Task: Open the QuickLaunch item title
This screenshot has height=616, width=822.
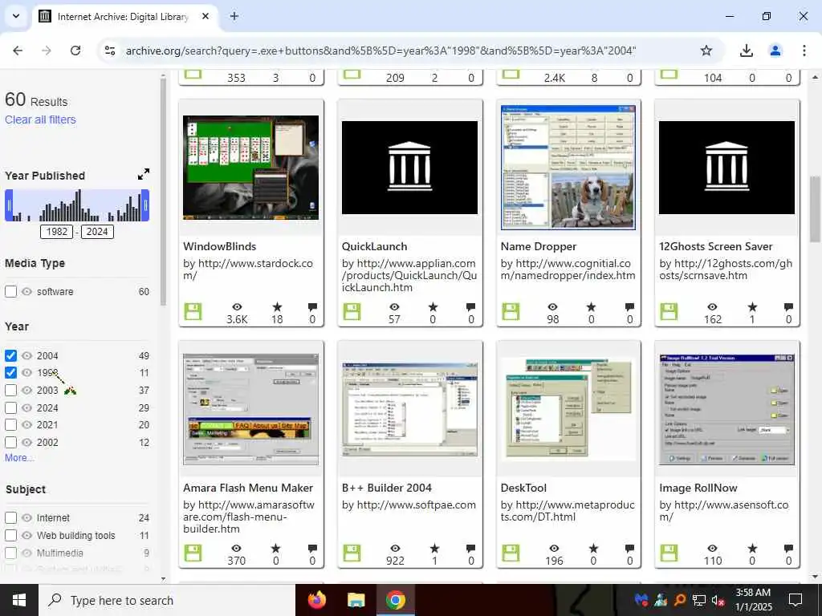Action: tap(374, 246)
